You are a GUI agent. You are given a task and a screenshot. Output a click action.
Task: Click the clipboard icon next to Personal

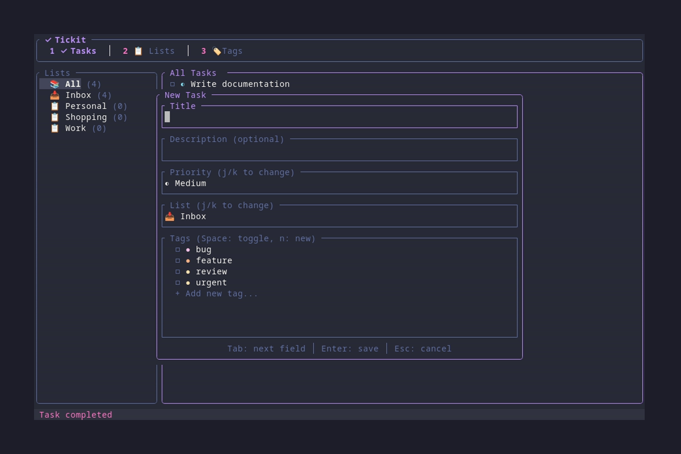click(55, 106)
